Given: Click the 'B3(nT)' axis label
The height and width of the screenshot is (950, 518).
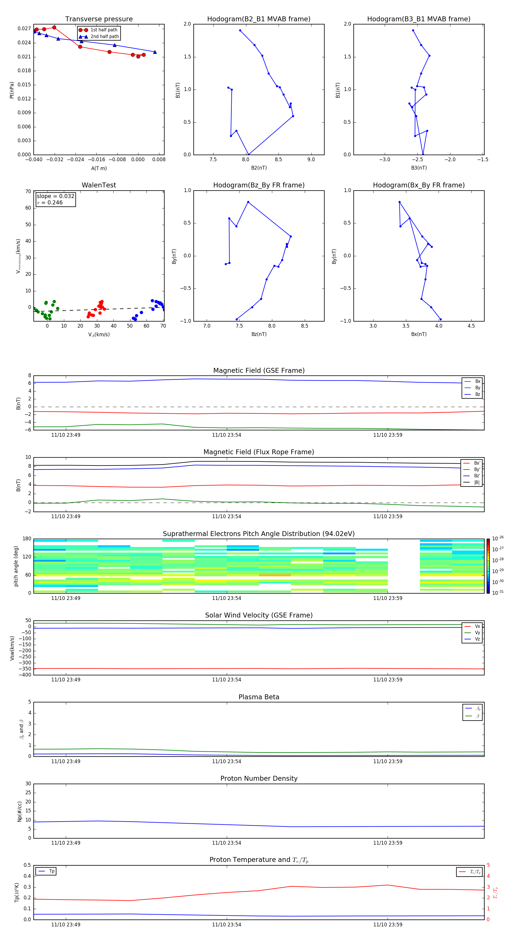Looking at the screenshot, I should [x=419, y=168].
